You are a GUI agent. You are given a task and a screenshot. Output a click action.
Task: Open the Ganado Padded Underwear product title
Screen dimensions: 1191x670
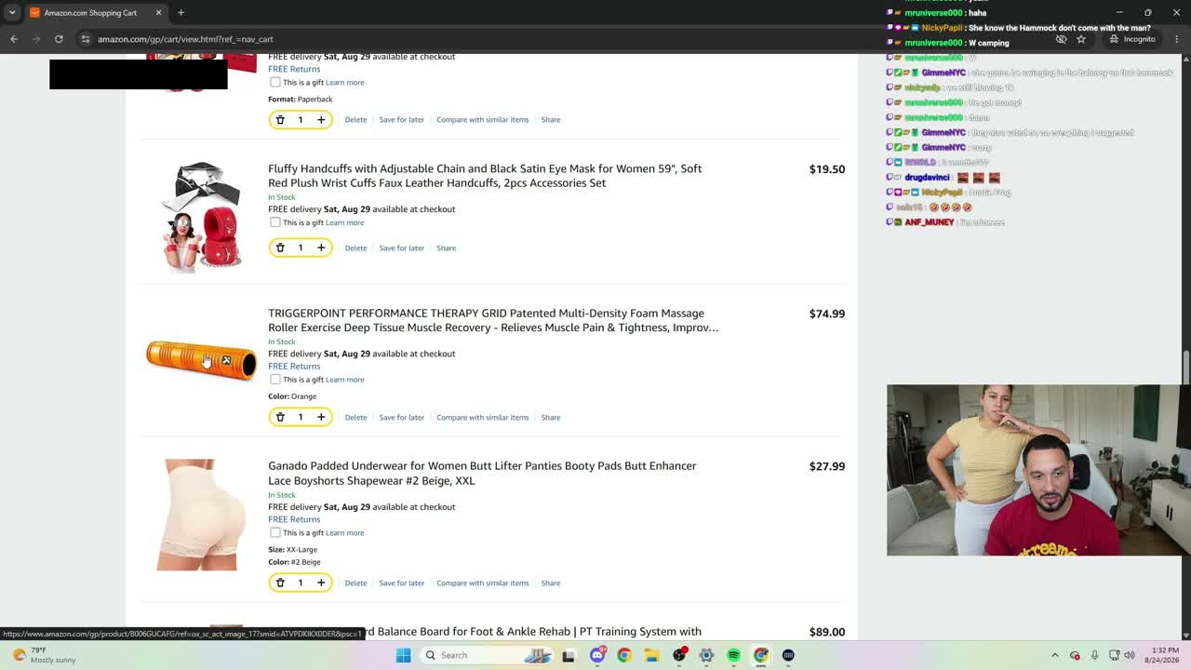(482, 473)
